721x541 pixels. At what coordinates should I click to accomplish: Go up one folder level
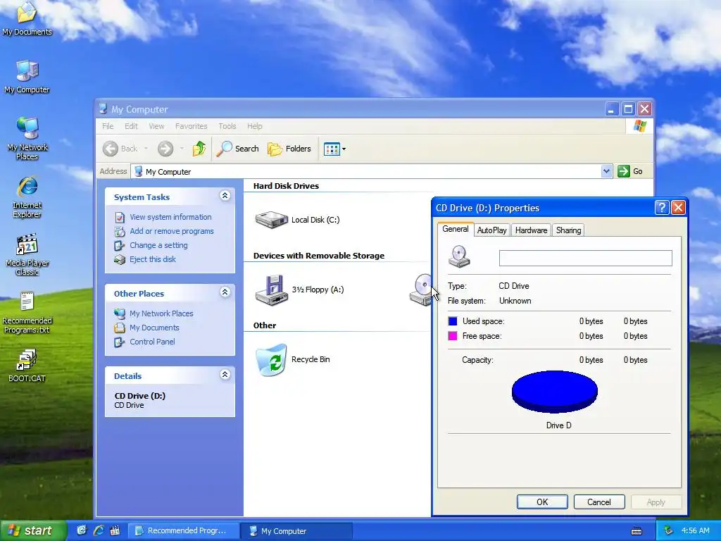(199, 149)
